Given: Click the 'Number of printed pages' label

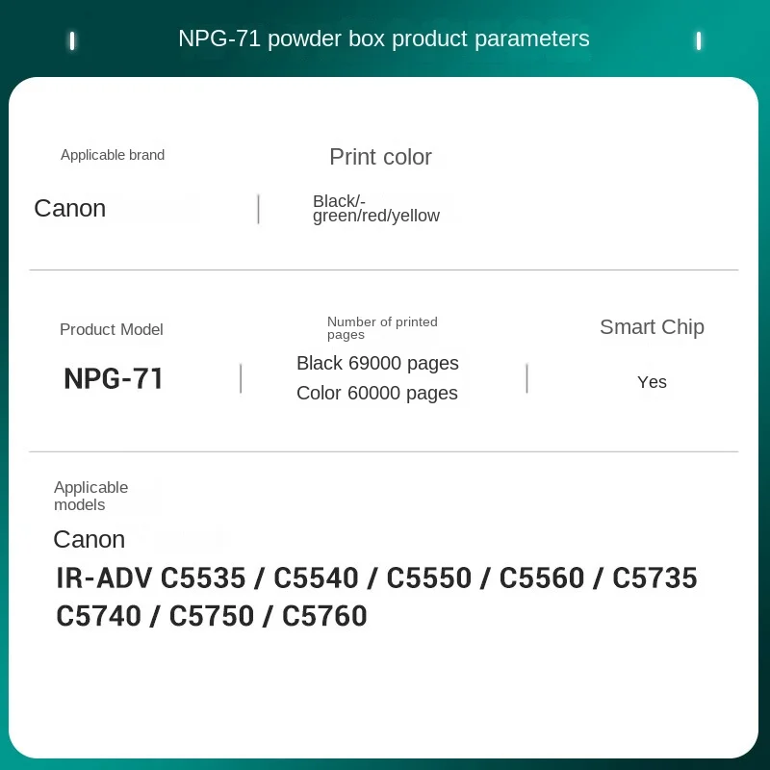Looking at the screenshot, I should 382,328.
